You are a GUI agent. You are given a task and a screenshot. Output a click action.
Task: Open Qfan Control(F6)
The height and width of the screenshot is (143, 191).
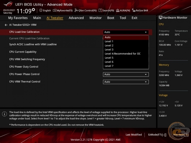(86, 10)
